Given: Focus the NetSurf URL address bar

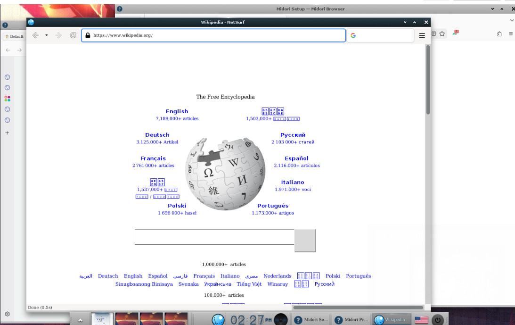Looking at the screenshot, I should [x=213, y=35].
